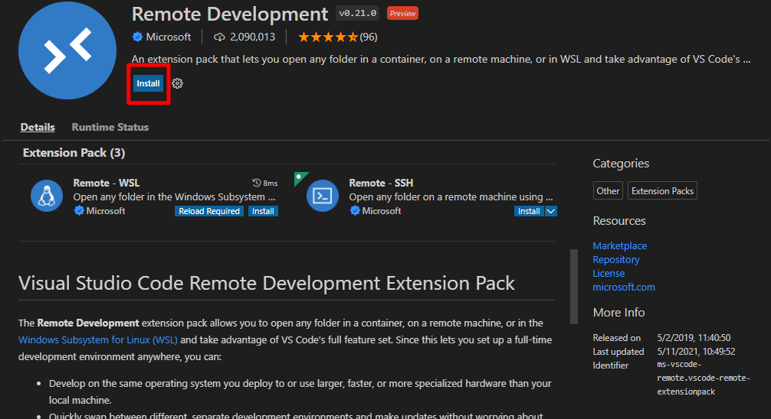Click Install button for Remote - WSL
This screenshot has width=771, height=419.
click(x=263, y=211)
